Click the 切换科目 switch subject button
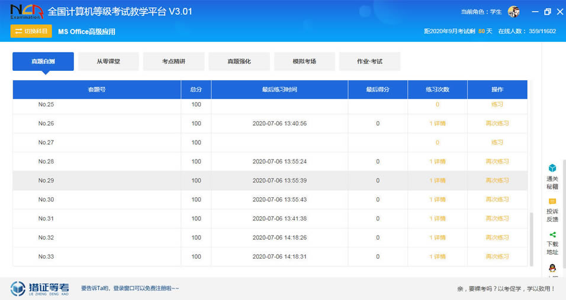Screen dimensions: 566x300 click(x=31, y=31)
